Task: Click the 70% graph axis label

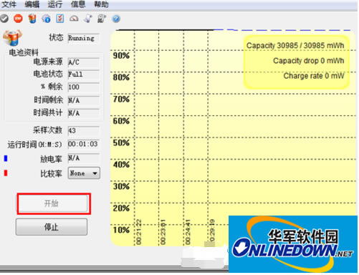Action: (x=121, y=99)
